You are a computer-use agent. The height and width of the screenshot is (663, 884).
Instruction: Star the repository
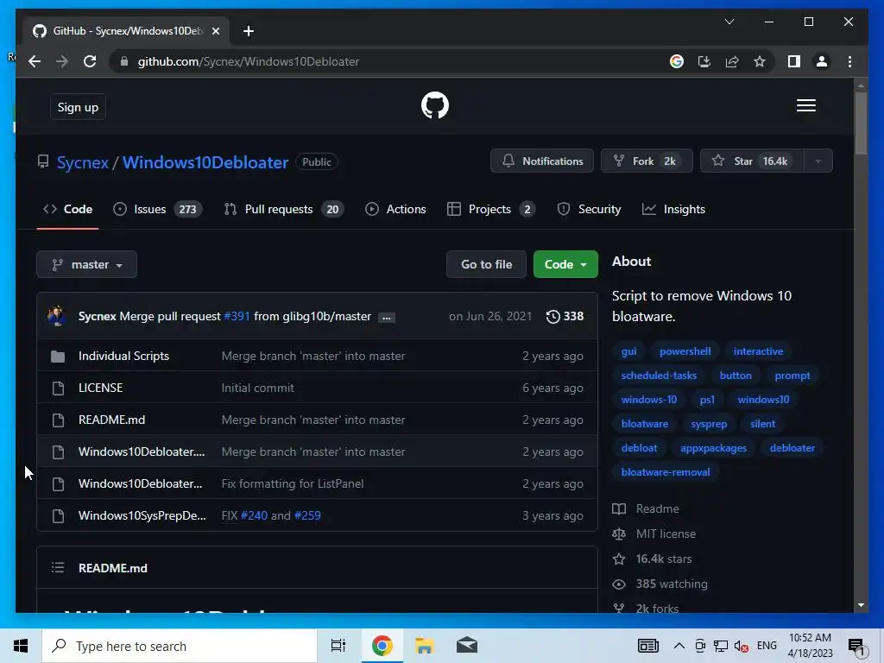[x=752, y=161]
